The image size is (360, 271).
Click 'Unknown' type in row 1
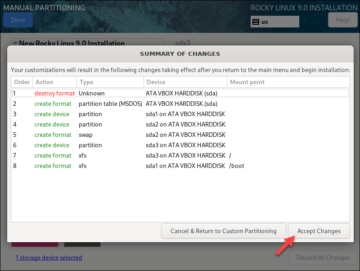[92, 93]
